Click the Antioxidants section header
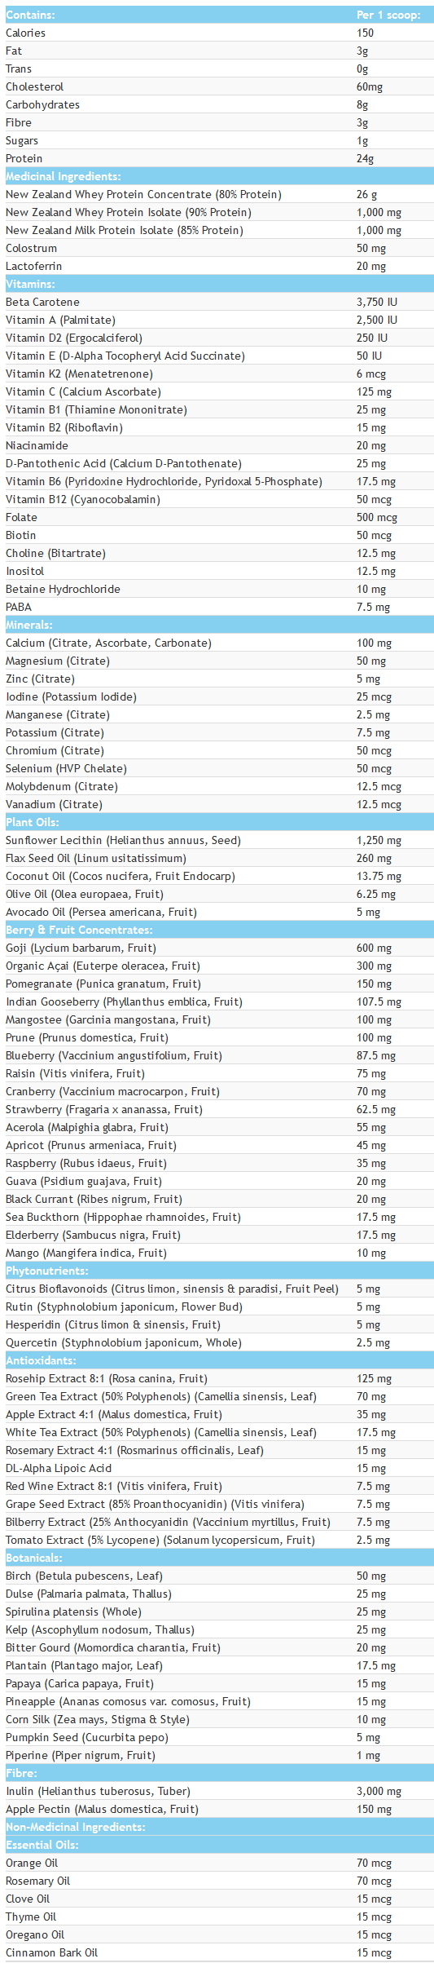 (217, 1360)
